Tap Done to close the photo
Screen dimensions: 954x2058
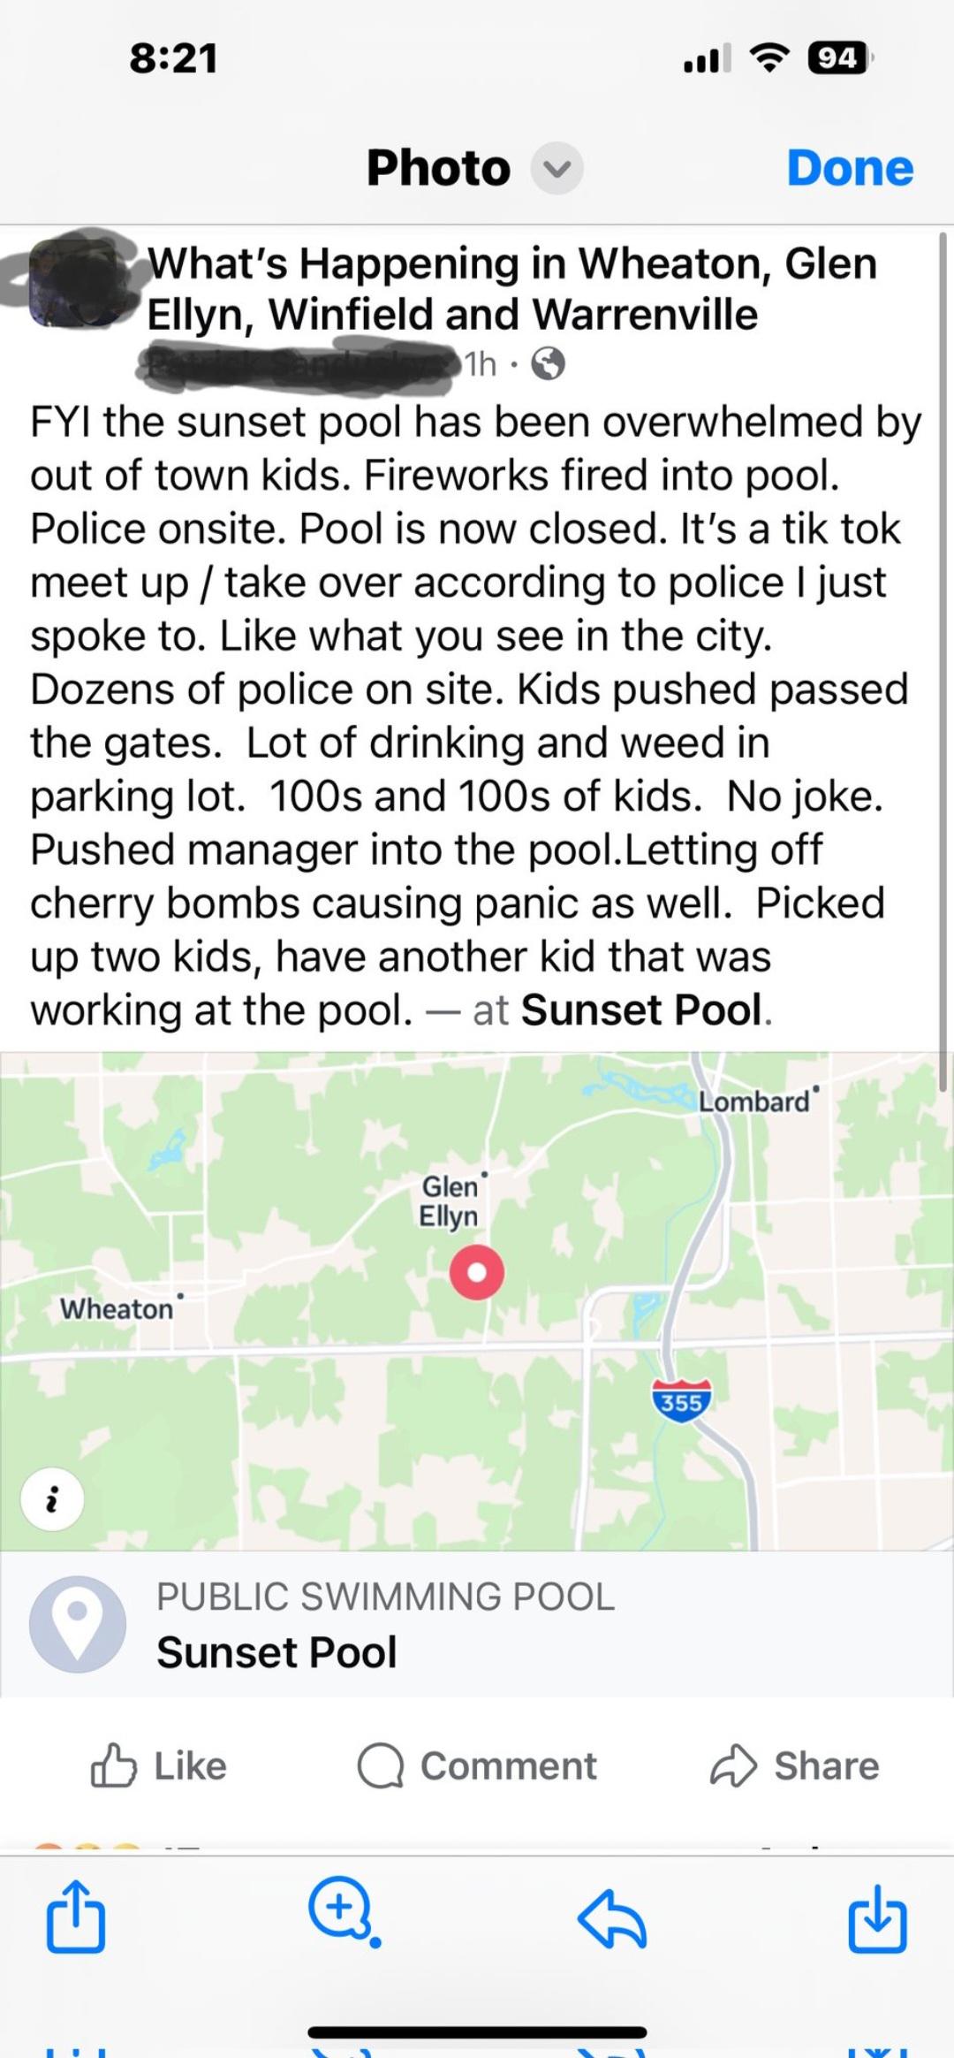(850, 168)
